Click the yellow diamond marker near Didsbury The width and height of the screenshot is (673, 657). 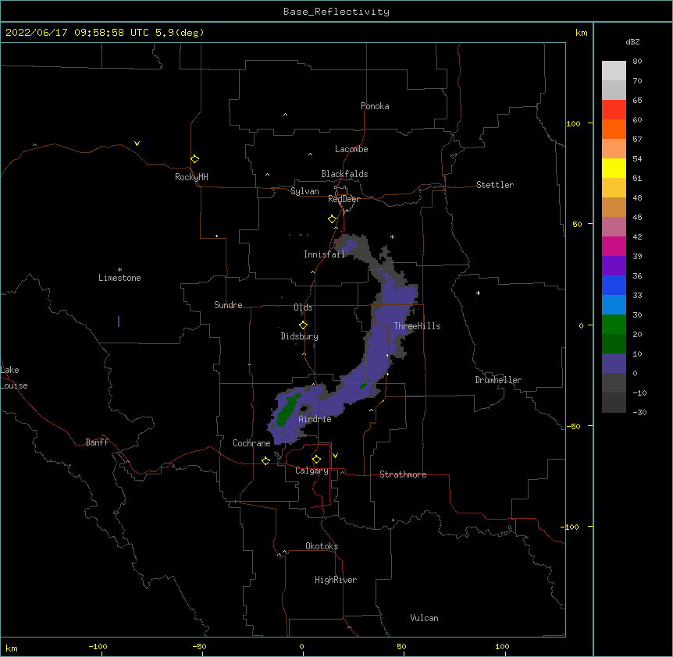tap(303, 325)
